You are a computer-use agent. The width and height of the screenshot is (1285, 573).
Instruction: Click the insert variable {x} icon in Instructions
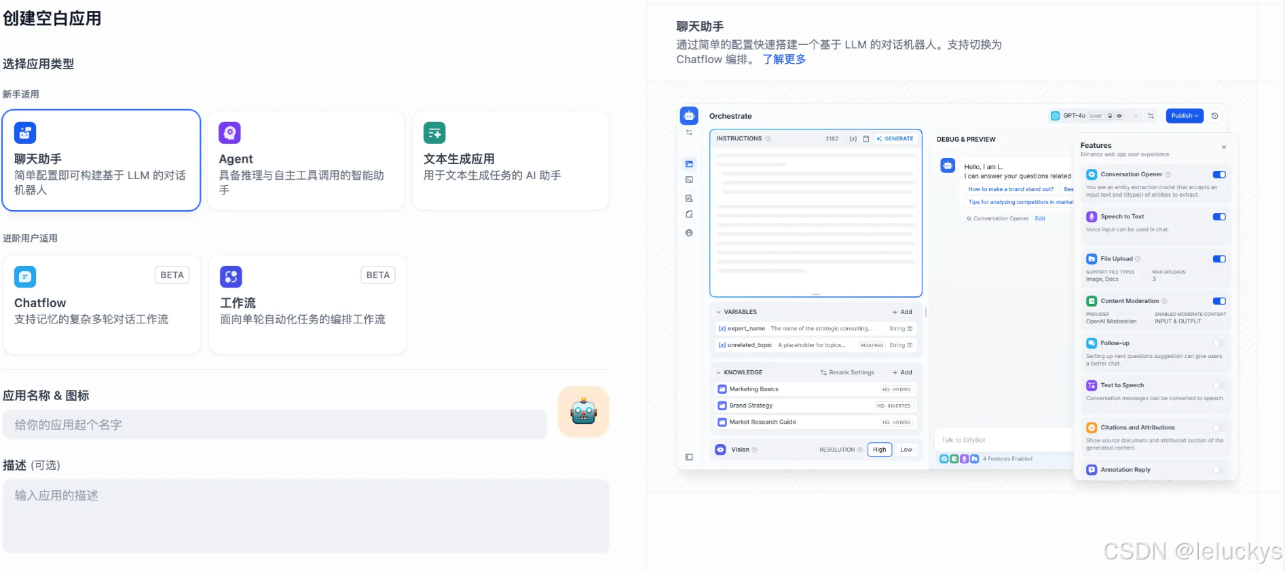(853, 139)
